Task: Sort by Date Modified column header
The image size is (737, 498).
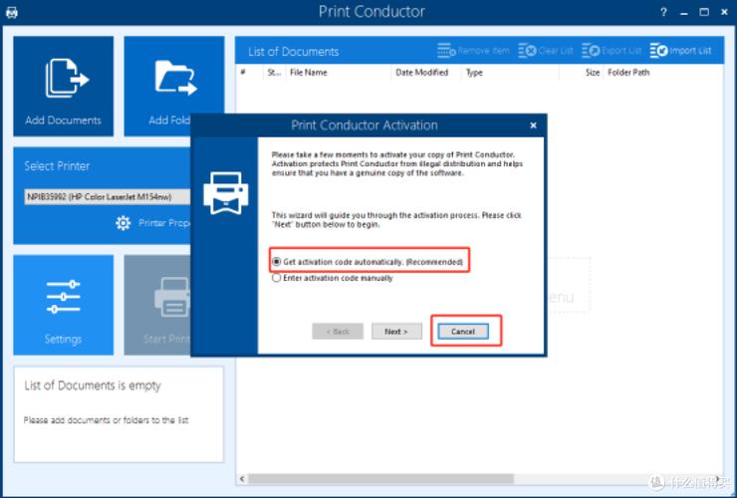Action: point(426,73)
